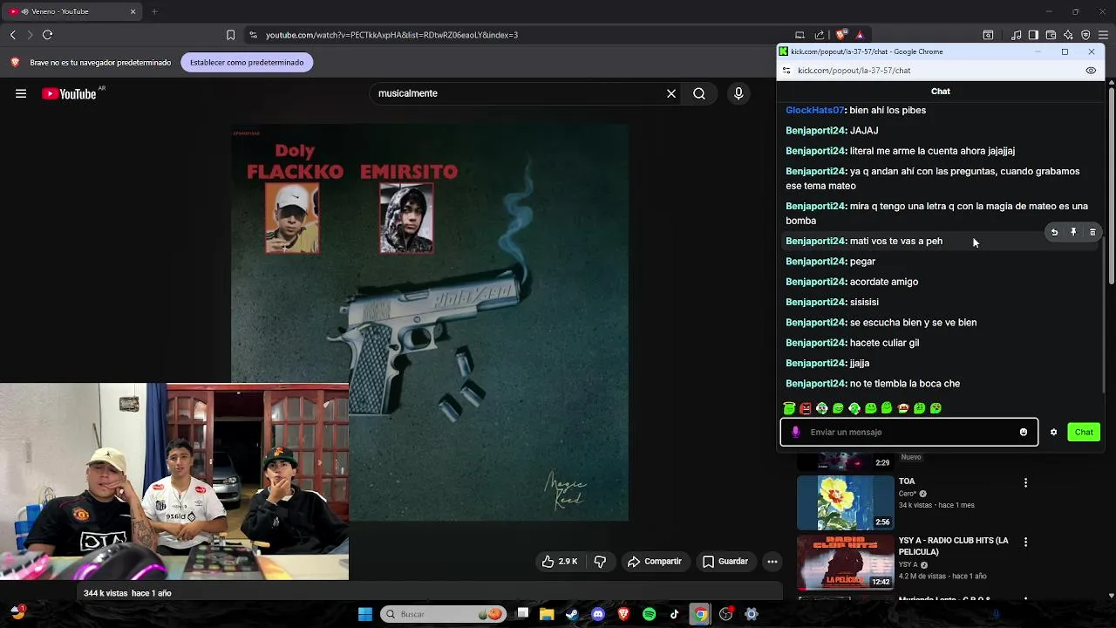Open options menu for TOA video
1116x628 pixels.
(1025, 482)
